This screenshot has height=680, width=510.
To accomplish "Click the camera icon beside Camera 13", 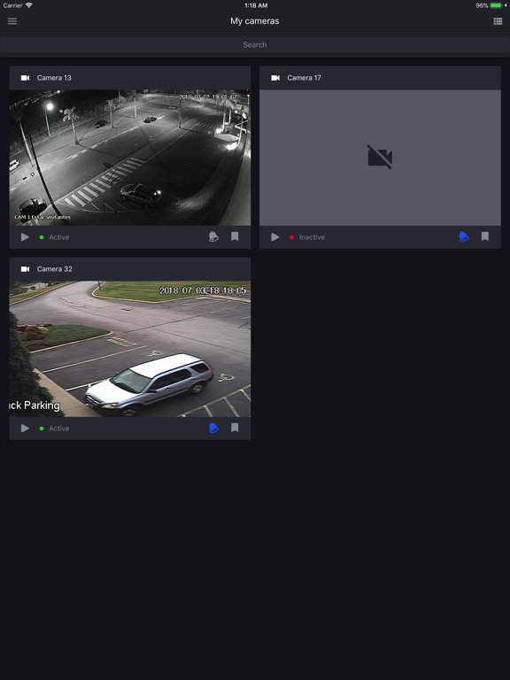I will point(25,78).
